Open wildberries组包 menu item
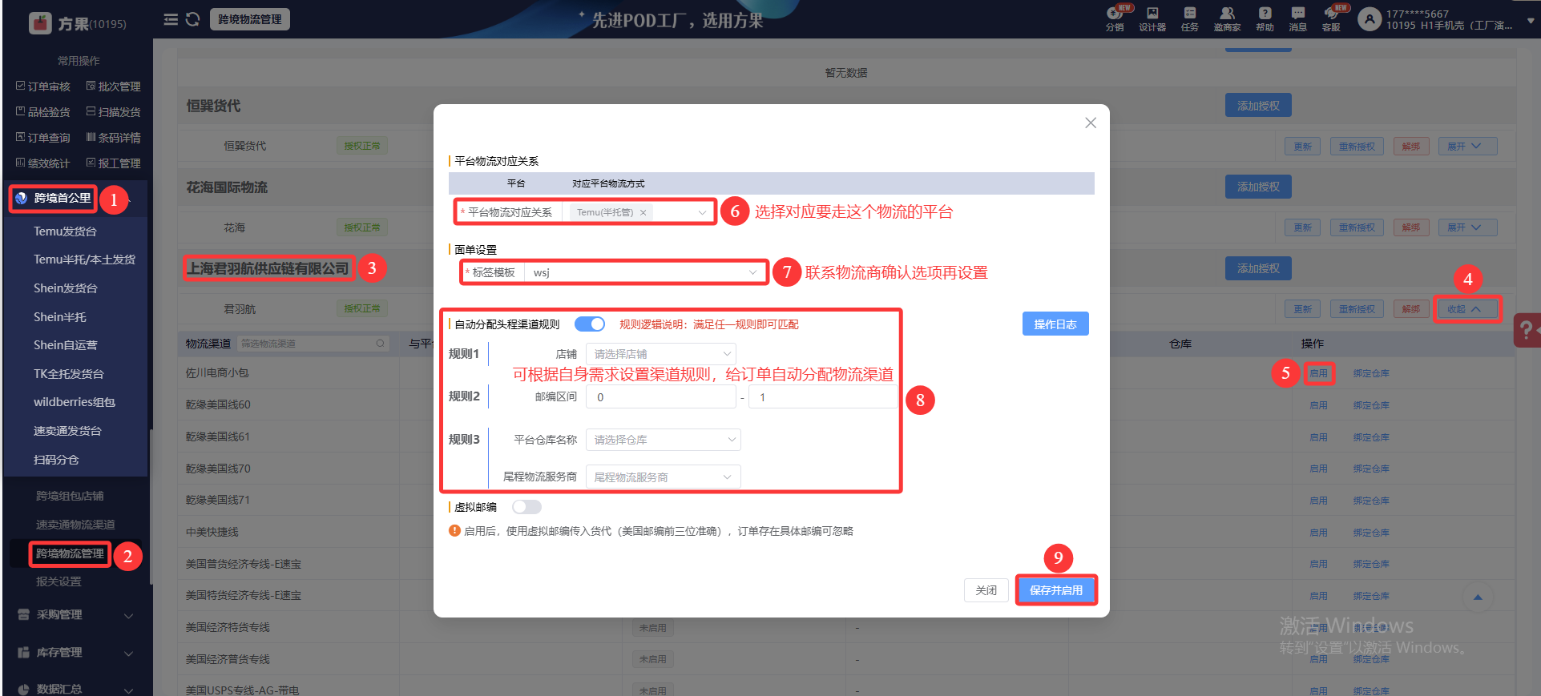 pyautogui.click(x=75, y=402)
